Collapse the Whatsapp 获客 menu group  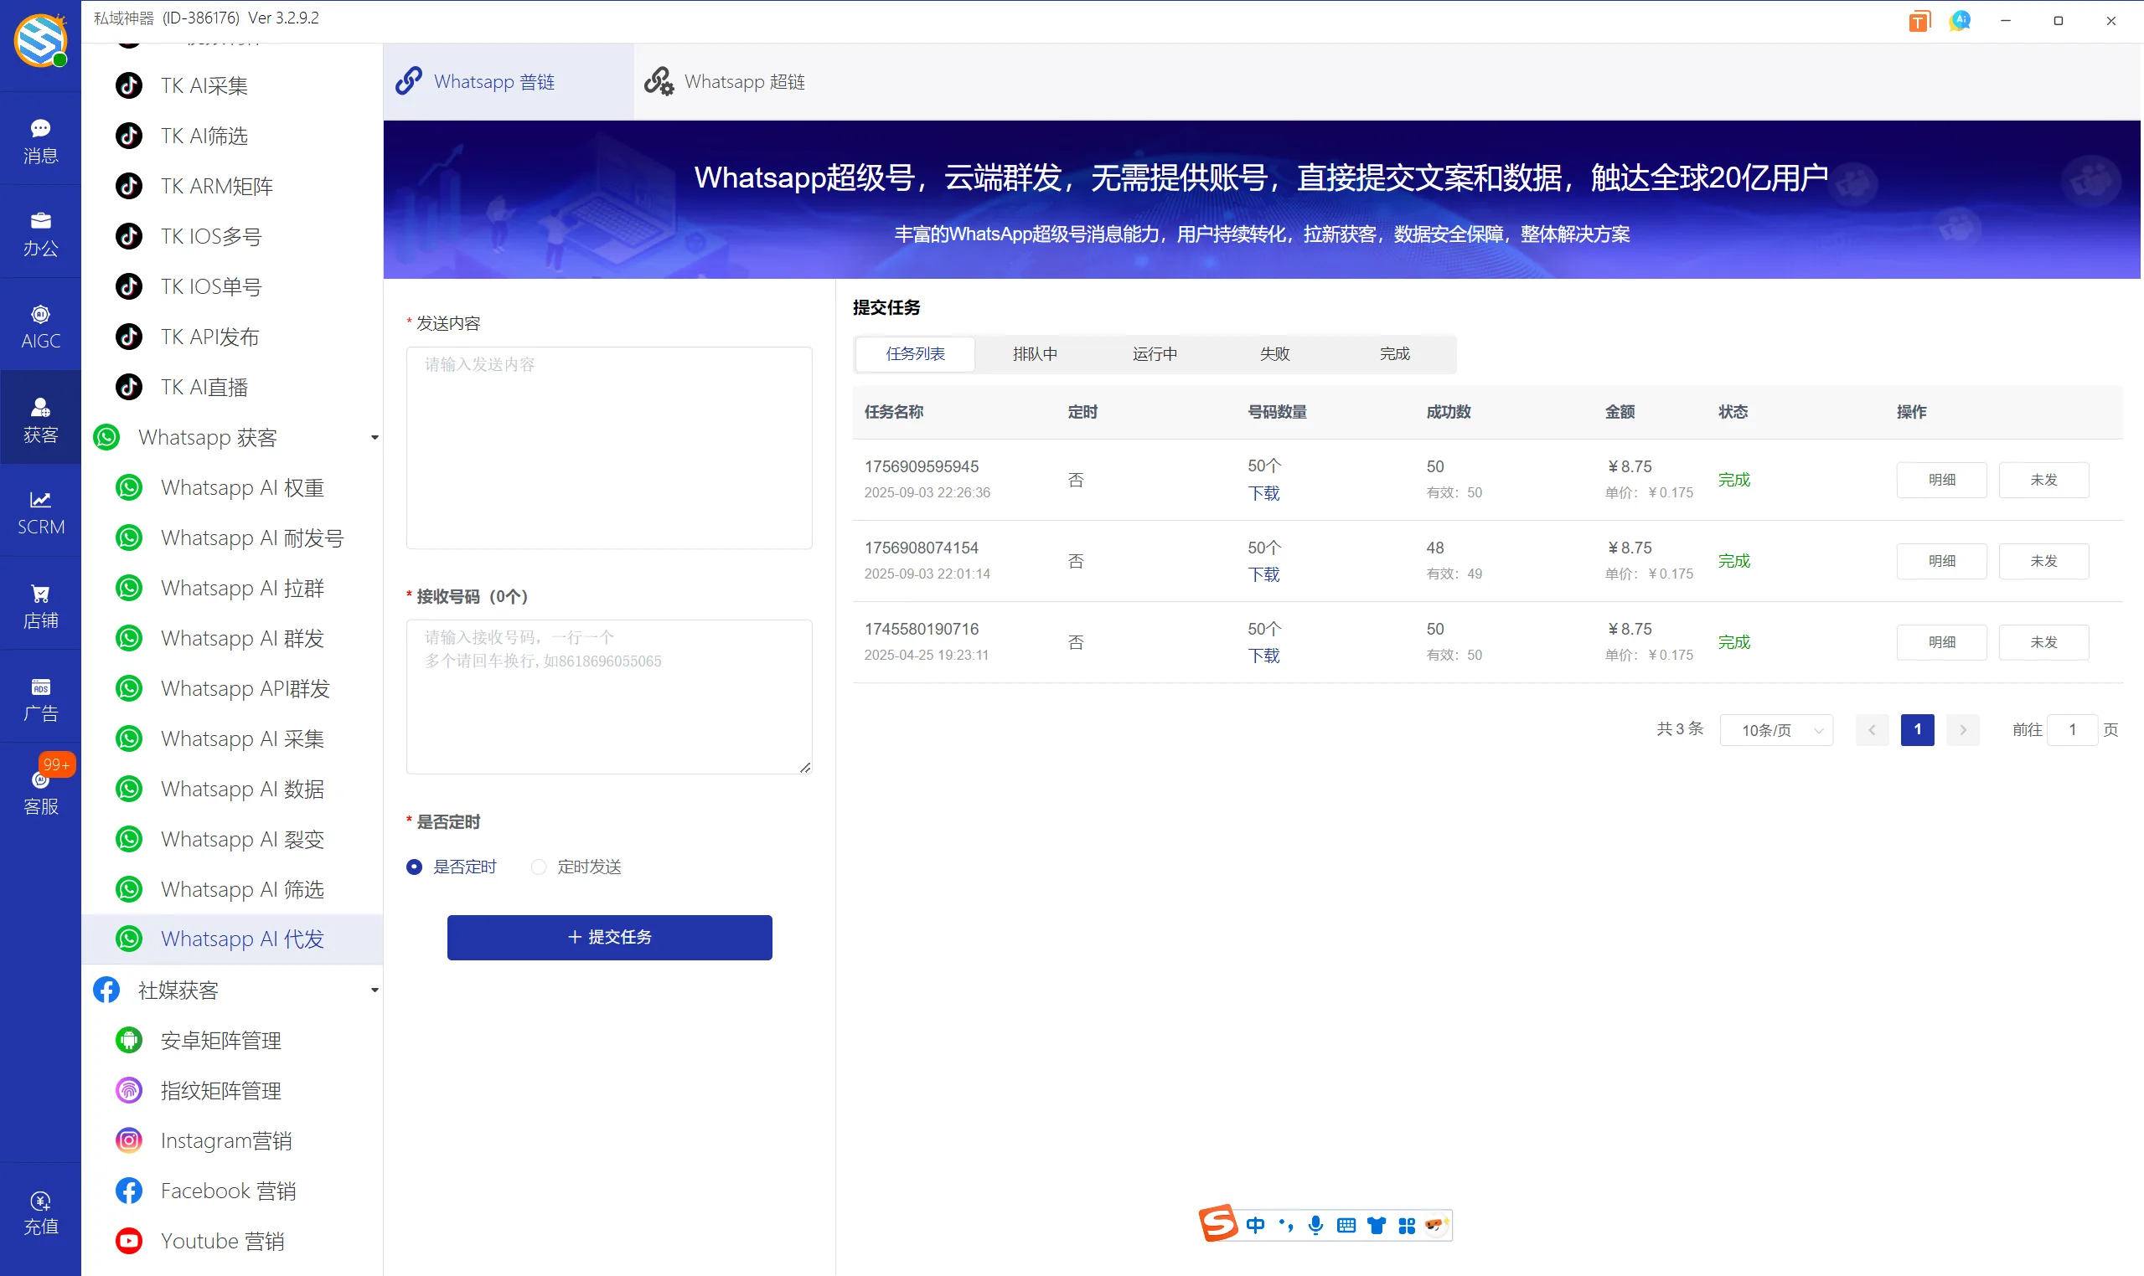375,437
